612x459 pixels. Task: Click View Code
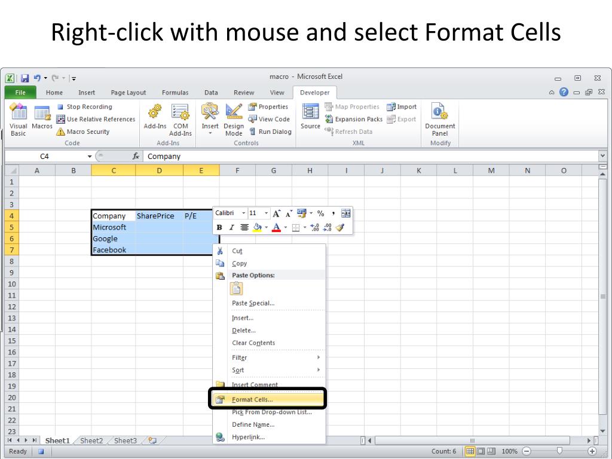(269, 119)
